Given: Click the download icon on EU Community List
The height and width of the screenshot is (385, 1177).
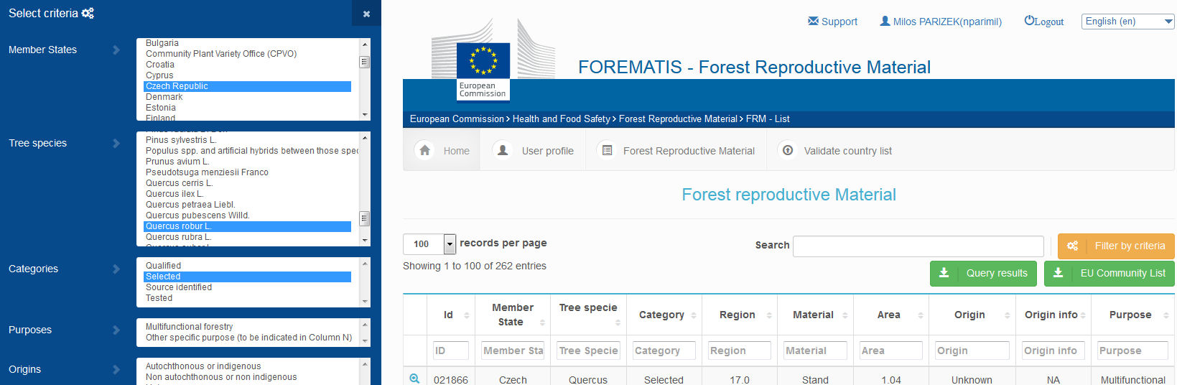Looking at the screenshot, I should click(x=1058, y=273).
